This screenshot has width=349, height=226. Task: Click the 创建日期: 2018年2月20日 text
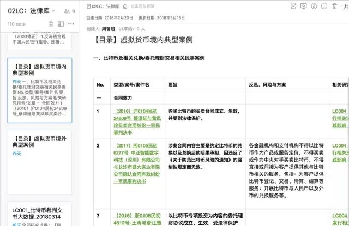[x=110, y=18]
